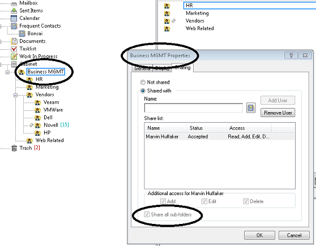Screen dimensions: 316x246
Task: Open address book selector next to Name field
Action: coord(251,107)
